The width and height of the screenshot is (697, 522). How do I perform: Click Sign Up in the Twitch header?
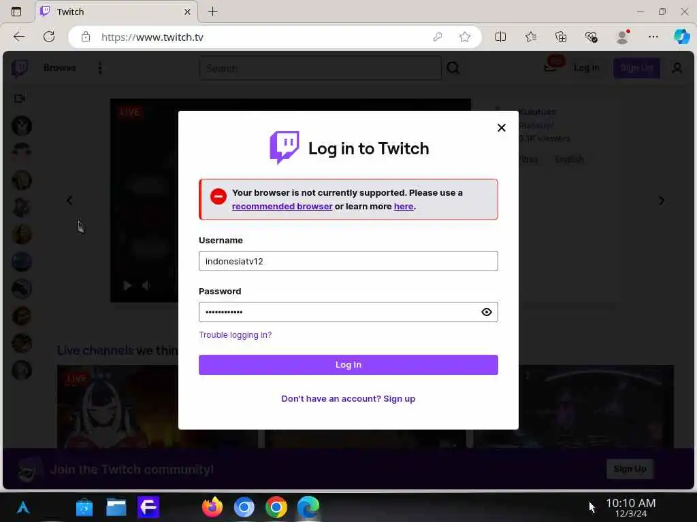click(x=636, y=68)
